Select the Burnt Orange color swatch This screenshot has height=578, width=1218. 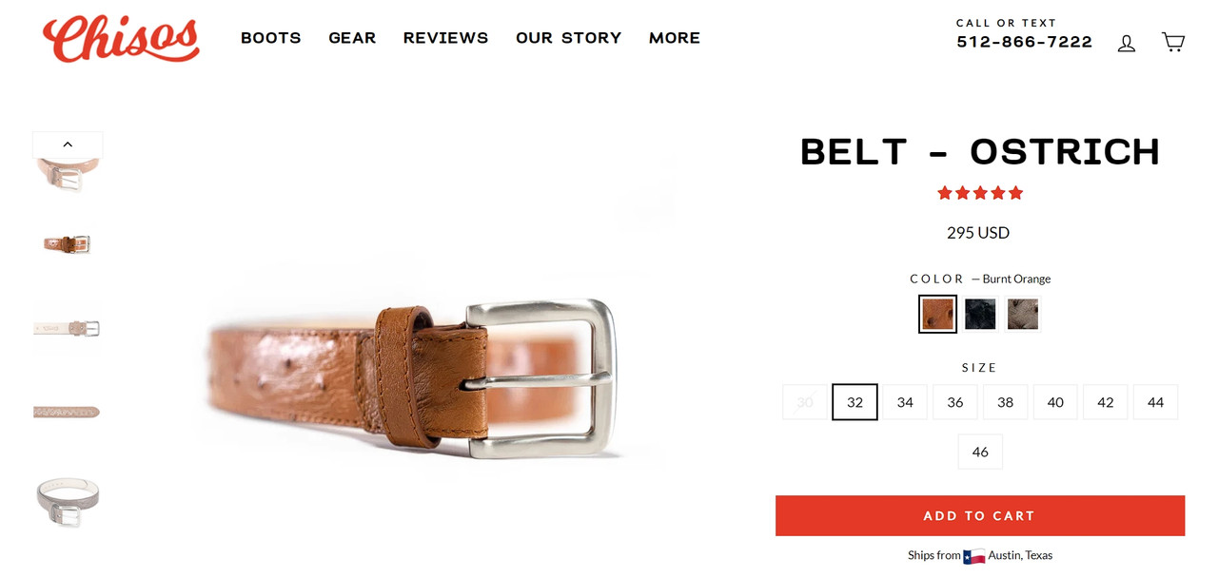click(x=937, y=314)
